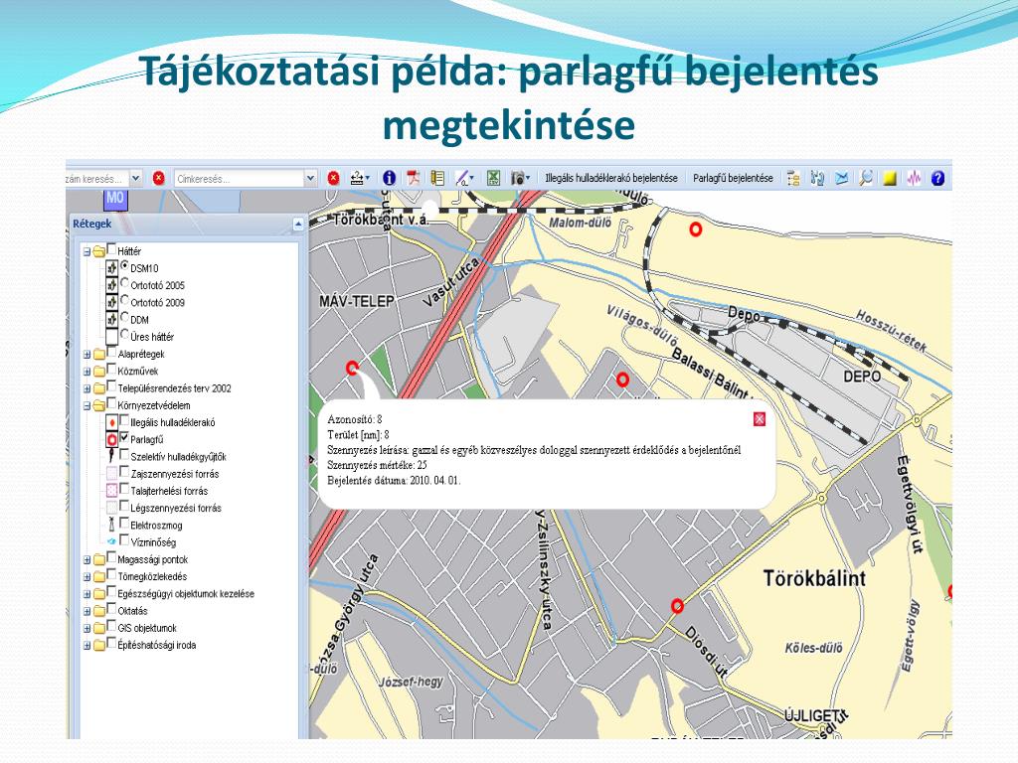The width and height of the screenshot is (1018, 763).
Task: Click Illegális hulladéklerakó bejelentése button
Action: point(611,178)
